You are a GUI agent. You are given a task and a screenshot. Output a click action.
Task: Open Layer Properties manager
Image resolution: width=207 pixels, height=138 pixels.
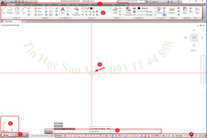pyautogui.click(x=77, y=11)
